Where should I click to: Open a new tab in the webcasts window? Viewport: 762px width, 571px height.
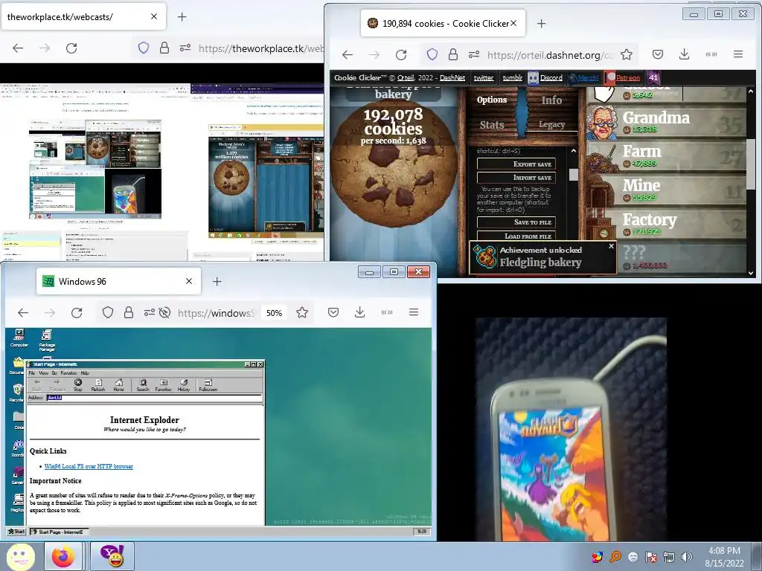pos(182,17)
